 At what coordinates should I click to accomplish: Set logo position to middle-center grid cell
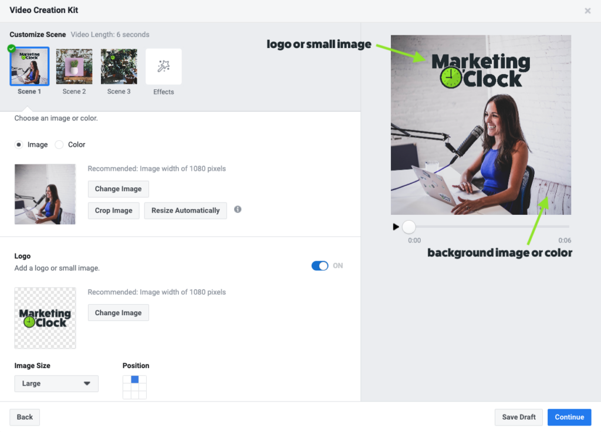[x=134, y=387]
